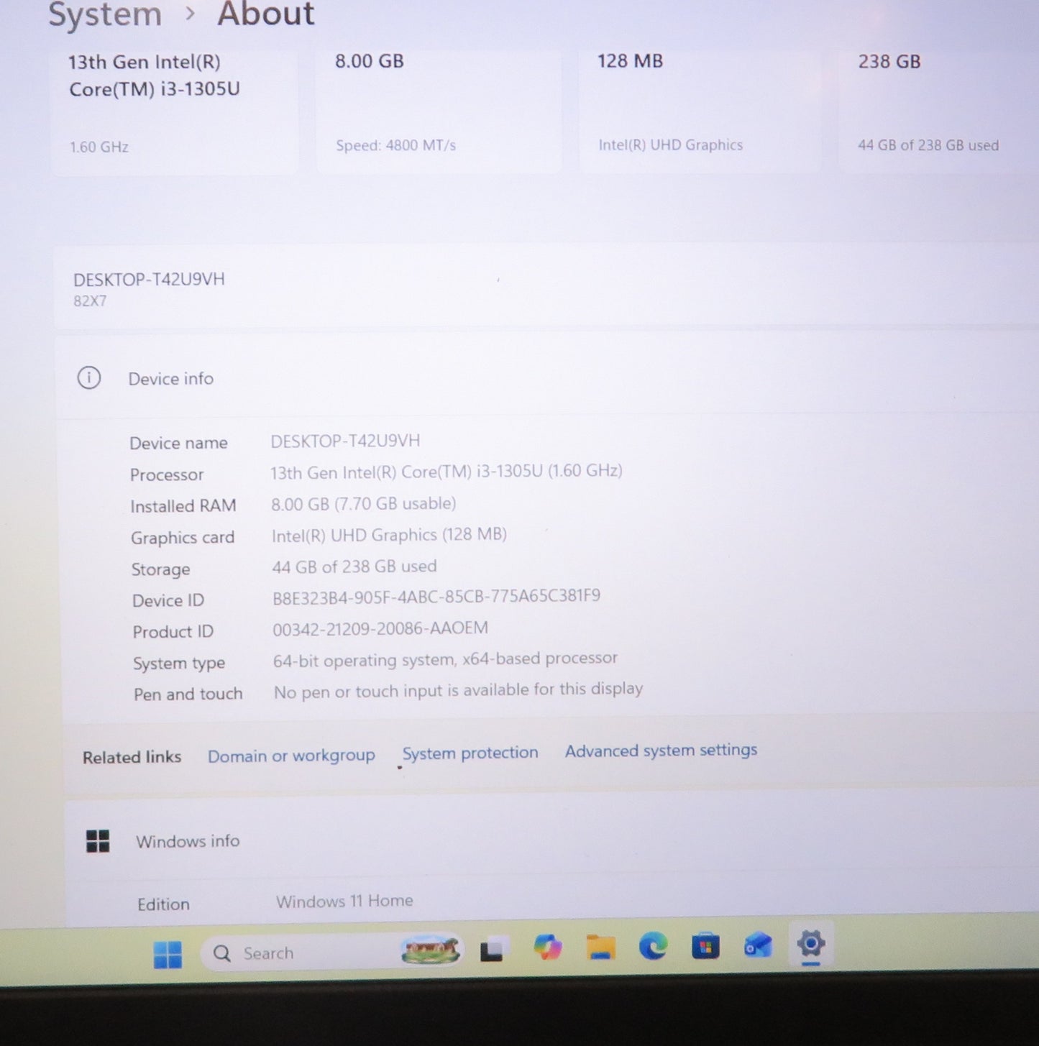This screenshot has width=1039, height=1046.
Task: Open Outlook from the taskbar
Action: (758, 945)
